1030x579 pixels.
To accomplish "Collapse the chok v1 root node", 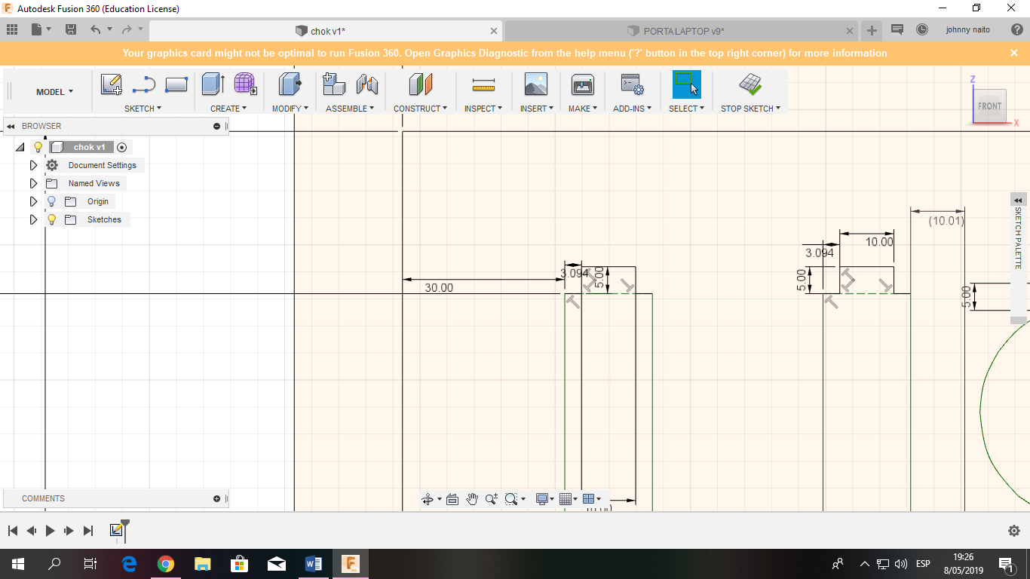I will tap(20, 147).
